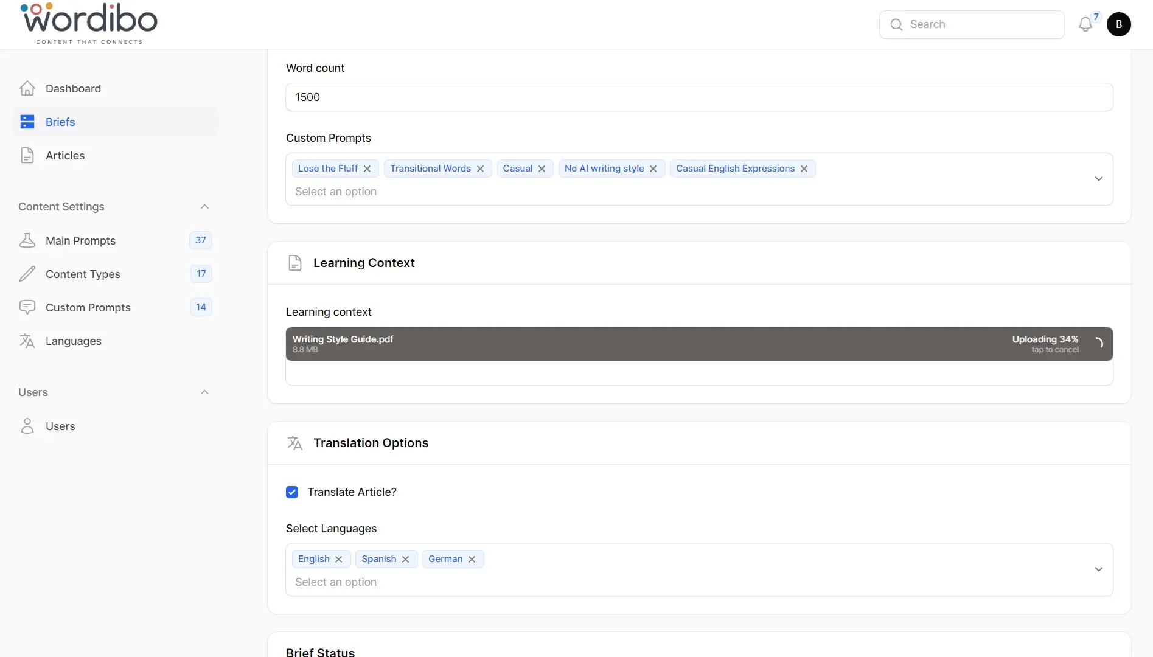Open Articles via its document icon

tap(27, 155)
